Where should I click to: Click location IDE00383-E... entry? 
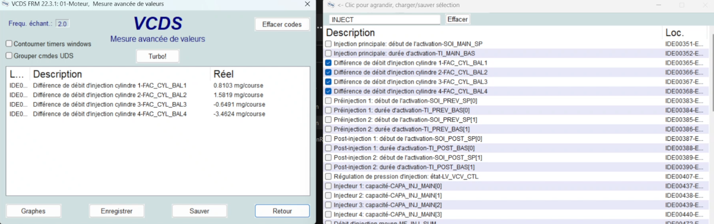tap(684, 101)
